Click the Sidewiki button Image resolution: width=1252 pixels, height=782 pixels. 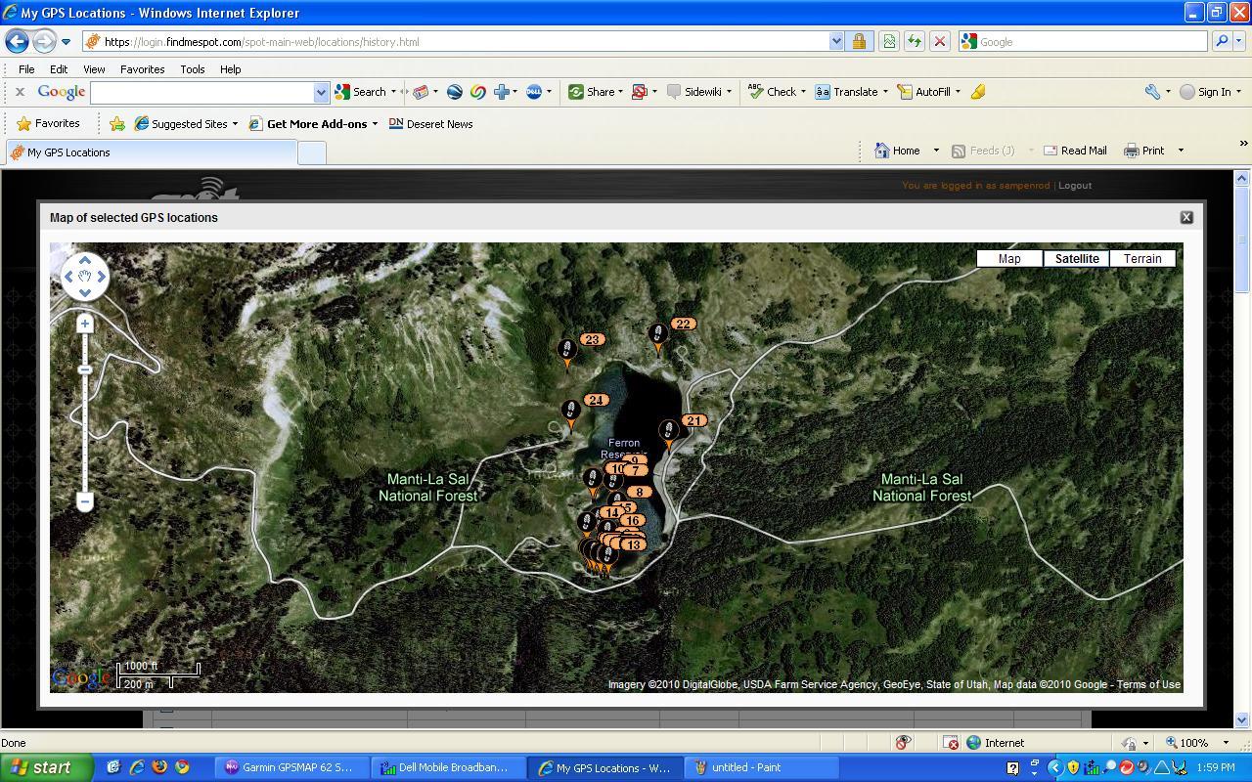tap(694, 92)
